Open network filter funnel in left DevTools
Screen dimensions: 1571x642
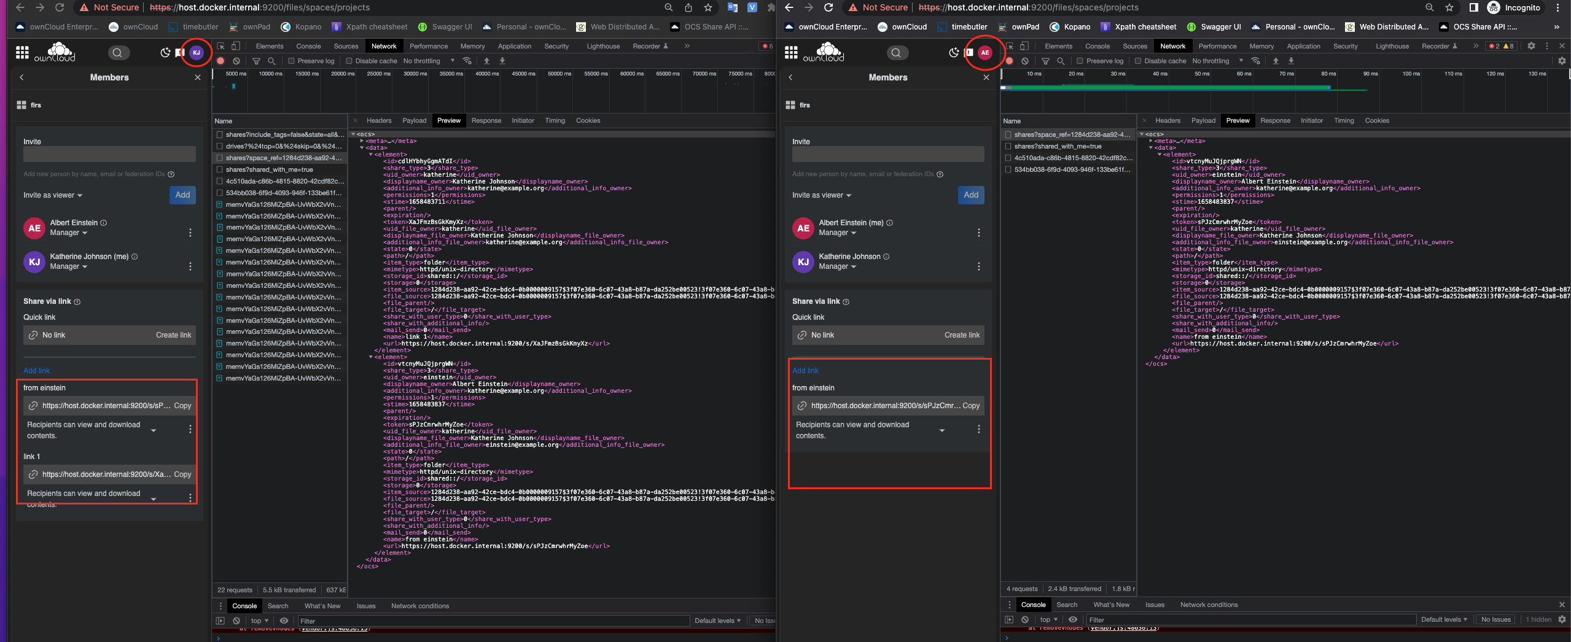click(257, 61)
